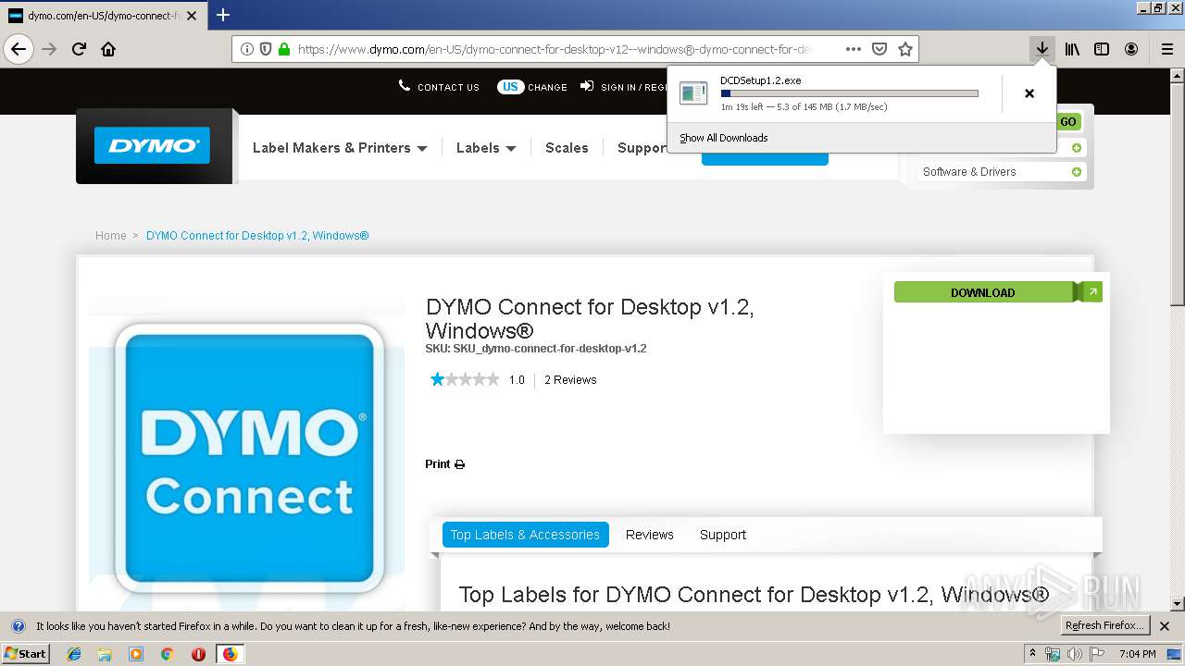
Task: Open Opera from the taskbar
Action: coord(198,654)
